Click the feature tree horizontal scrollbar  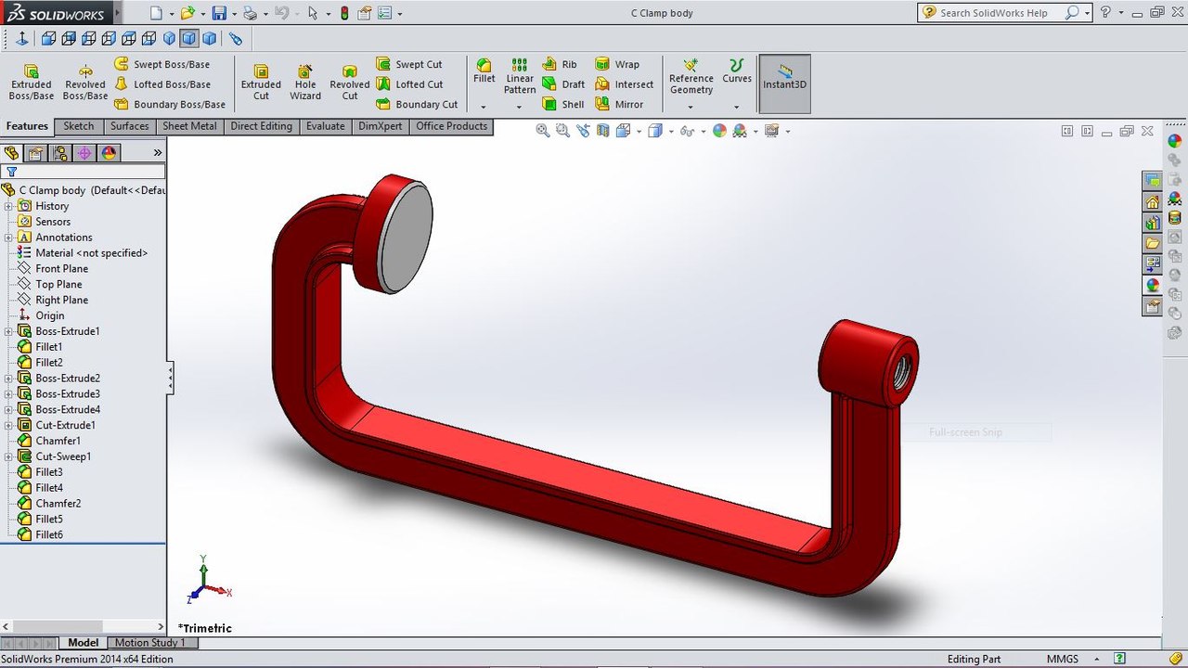tap(84, 627)
